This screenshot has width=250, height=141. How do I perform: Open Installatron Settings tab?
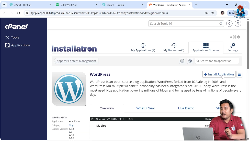coord(233,47)
